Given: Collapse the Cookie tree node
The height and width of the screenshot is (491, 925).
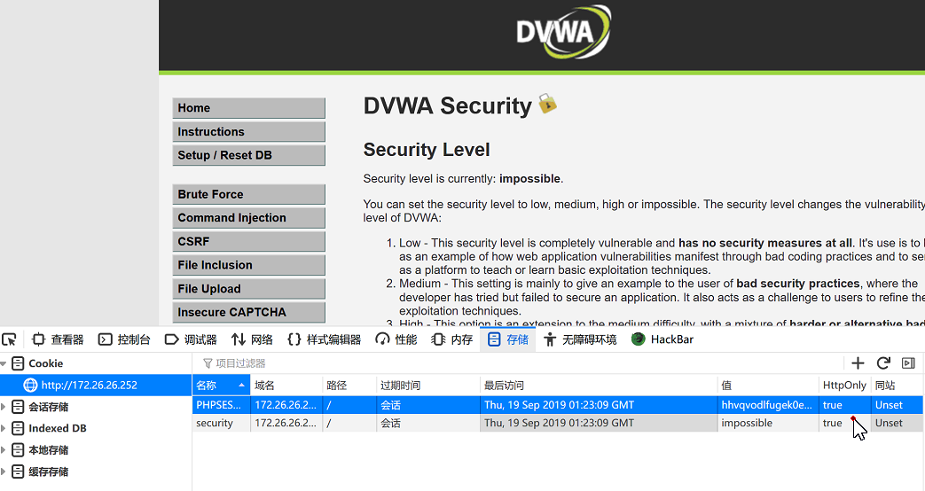Looking at the screenshot, I should (4, 363).
